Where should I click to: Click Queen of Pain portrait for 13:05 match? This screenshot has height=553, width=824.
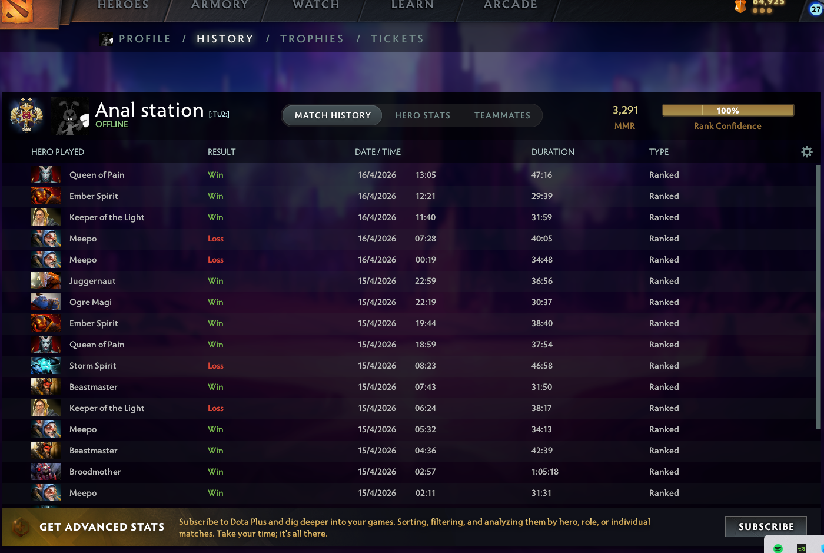pos(46,175)
